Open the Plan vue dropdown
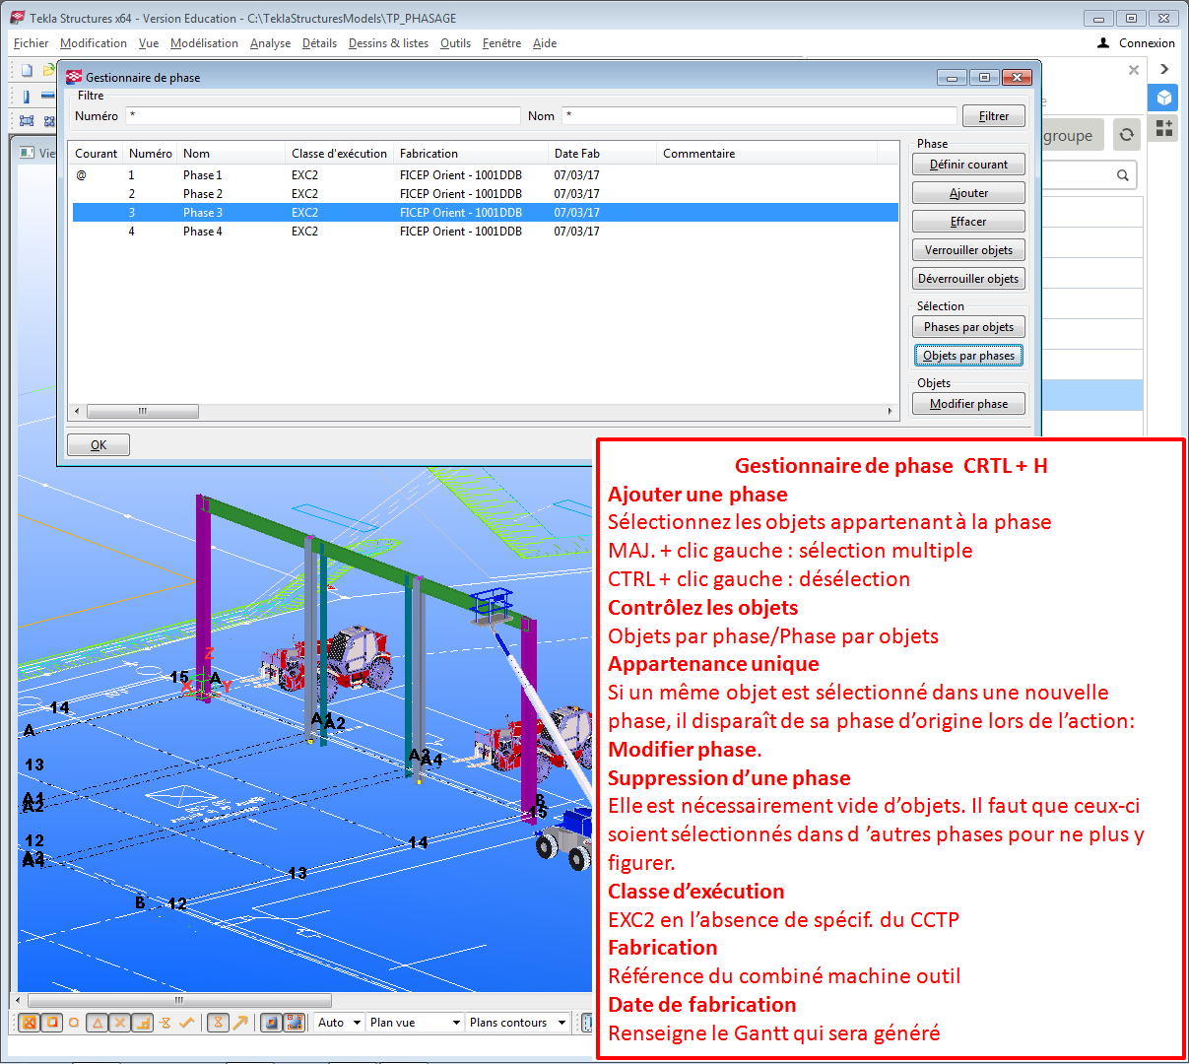 [415, 1023]
